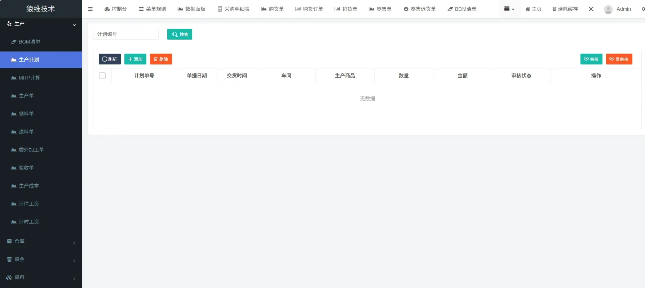645x288 pixels.
Task: Click the chart icon beside 领料单
Action: click(14, 114)
